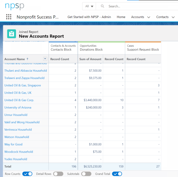This screenshot has width=178, height=177.
Task: Open University of Arizona account
Action: [18, 108]
